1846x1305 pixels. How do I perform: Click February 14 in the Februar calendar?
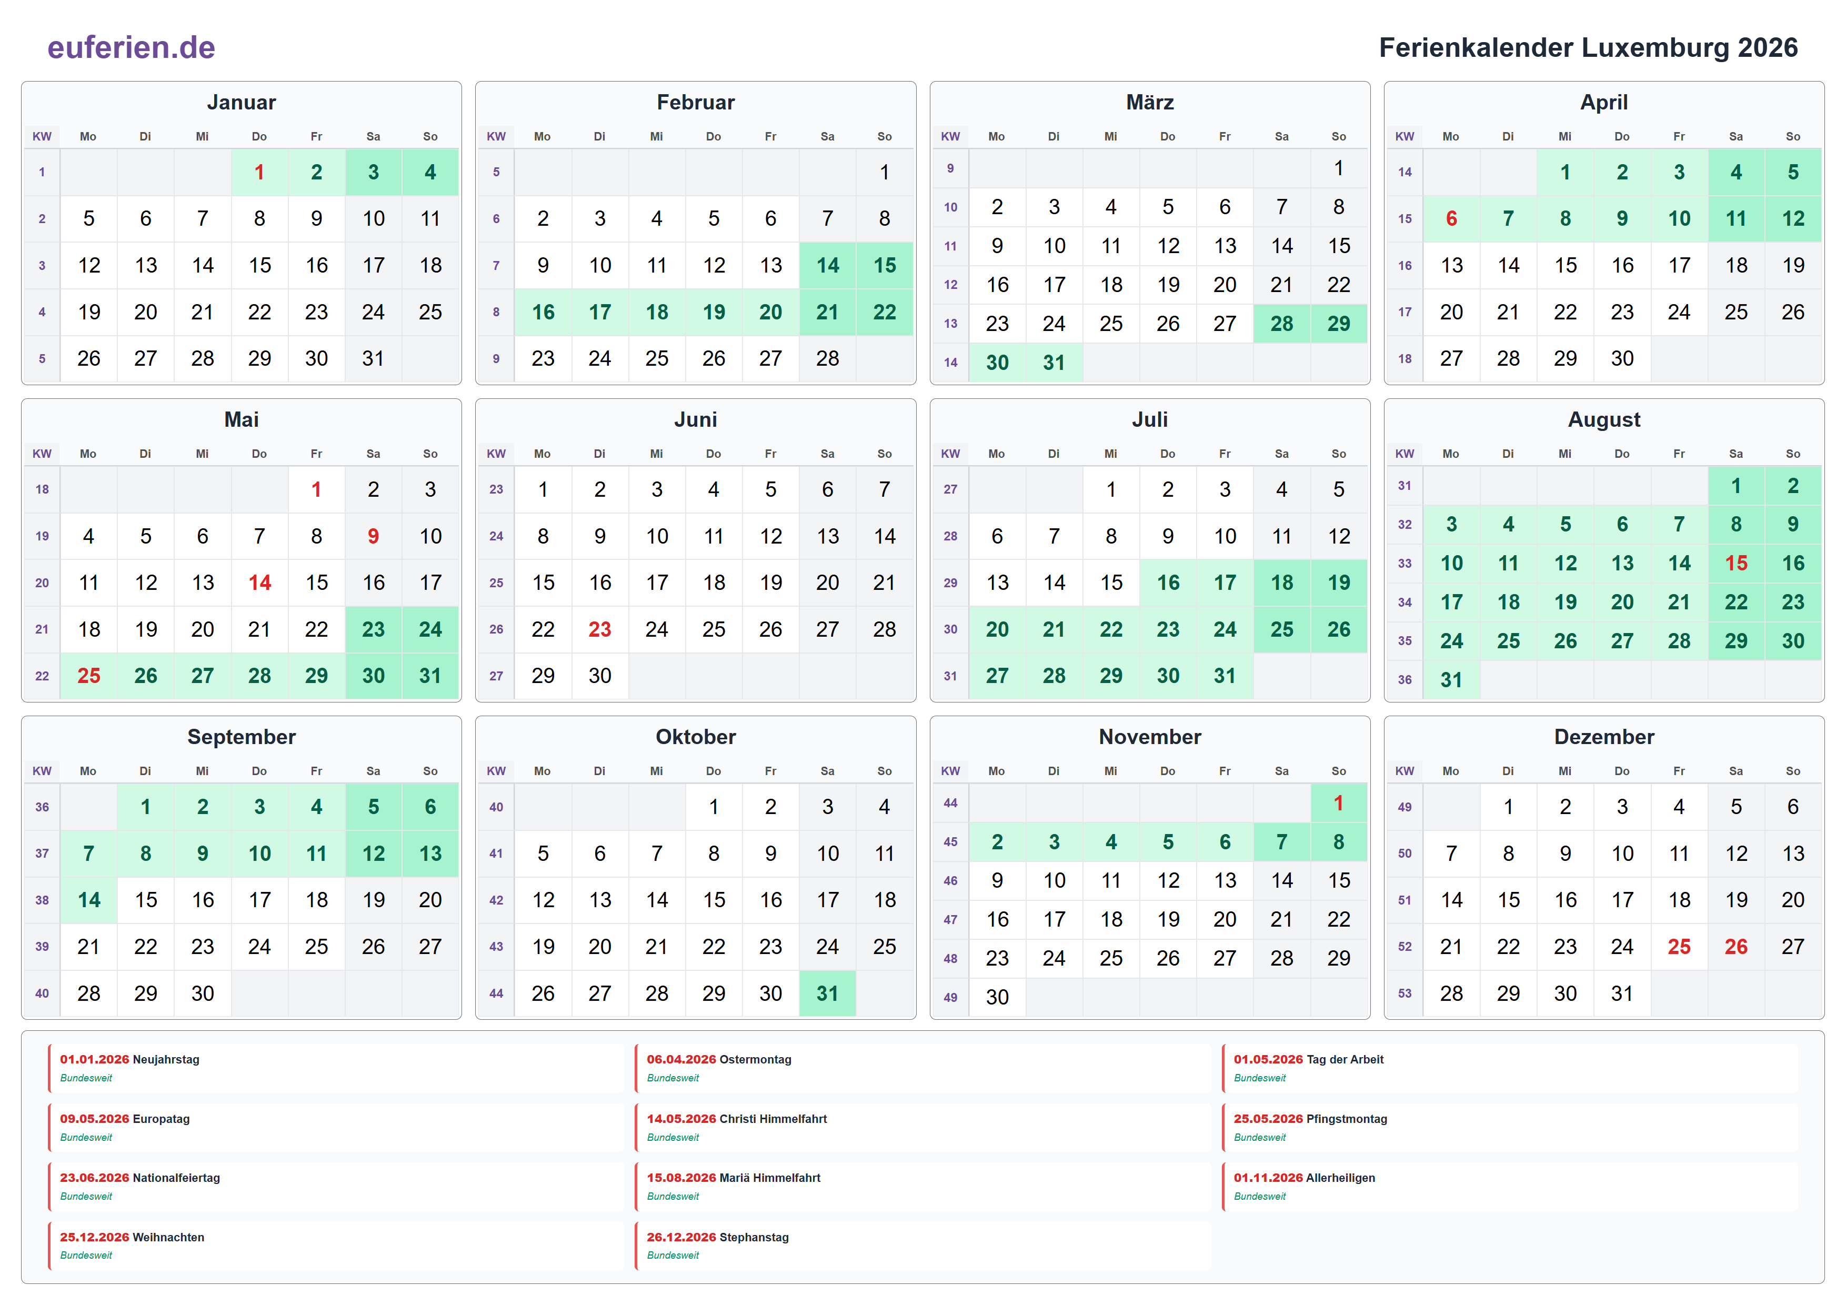[827, 265]
